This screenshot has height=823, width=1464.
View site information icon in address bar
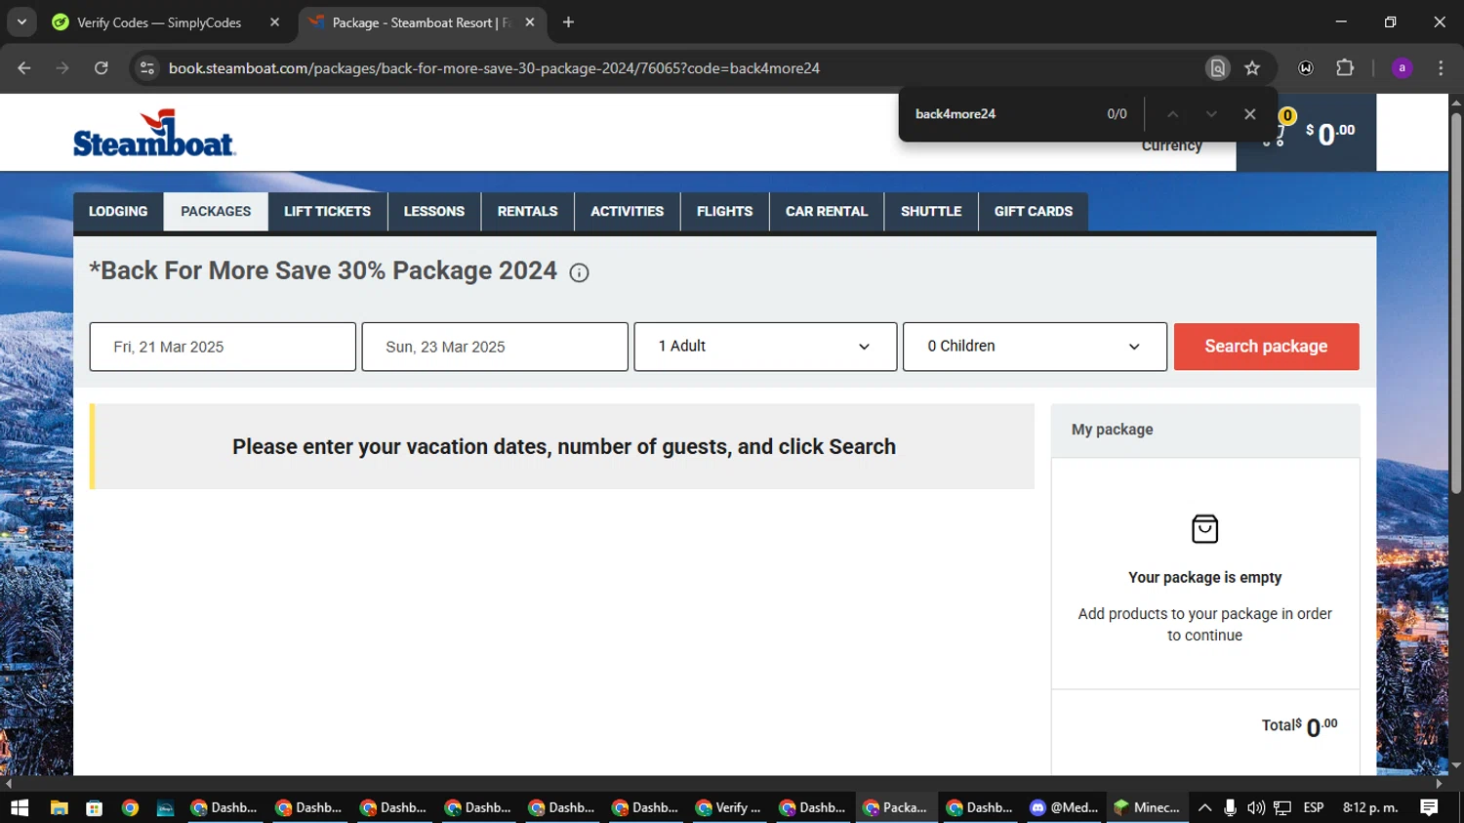147,68
